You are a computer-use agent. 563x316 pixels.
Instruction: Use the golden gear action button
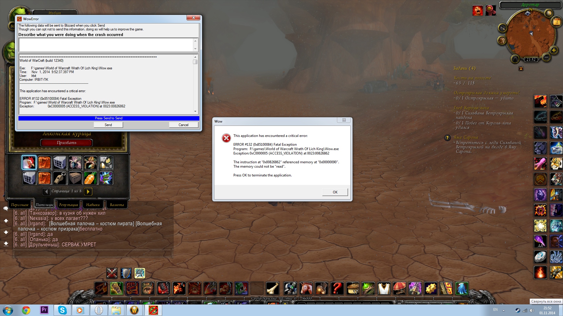(431, 288)
